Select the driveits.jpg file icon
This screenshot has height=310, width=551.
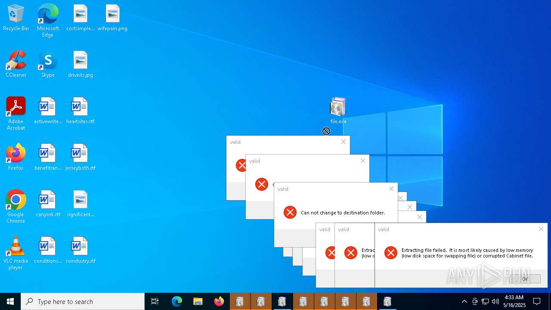click(80, 65)
